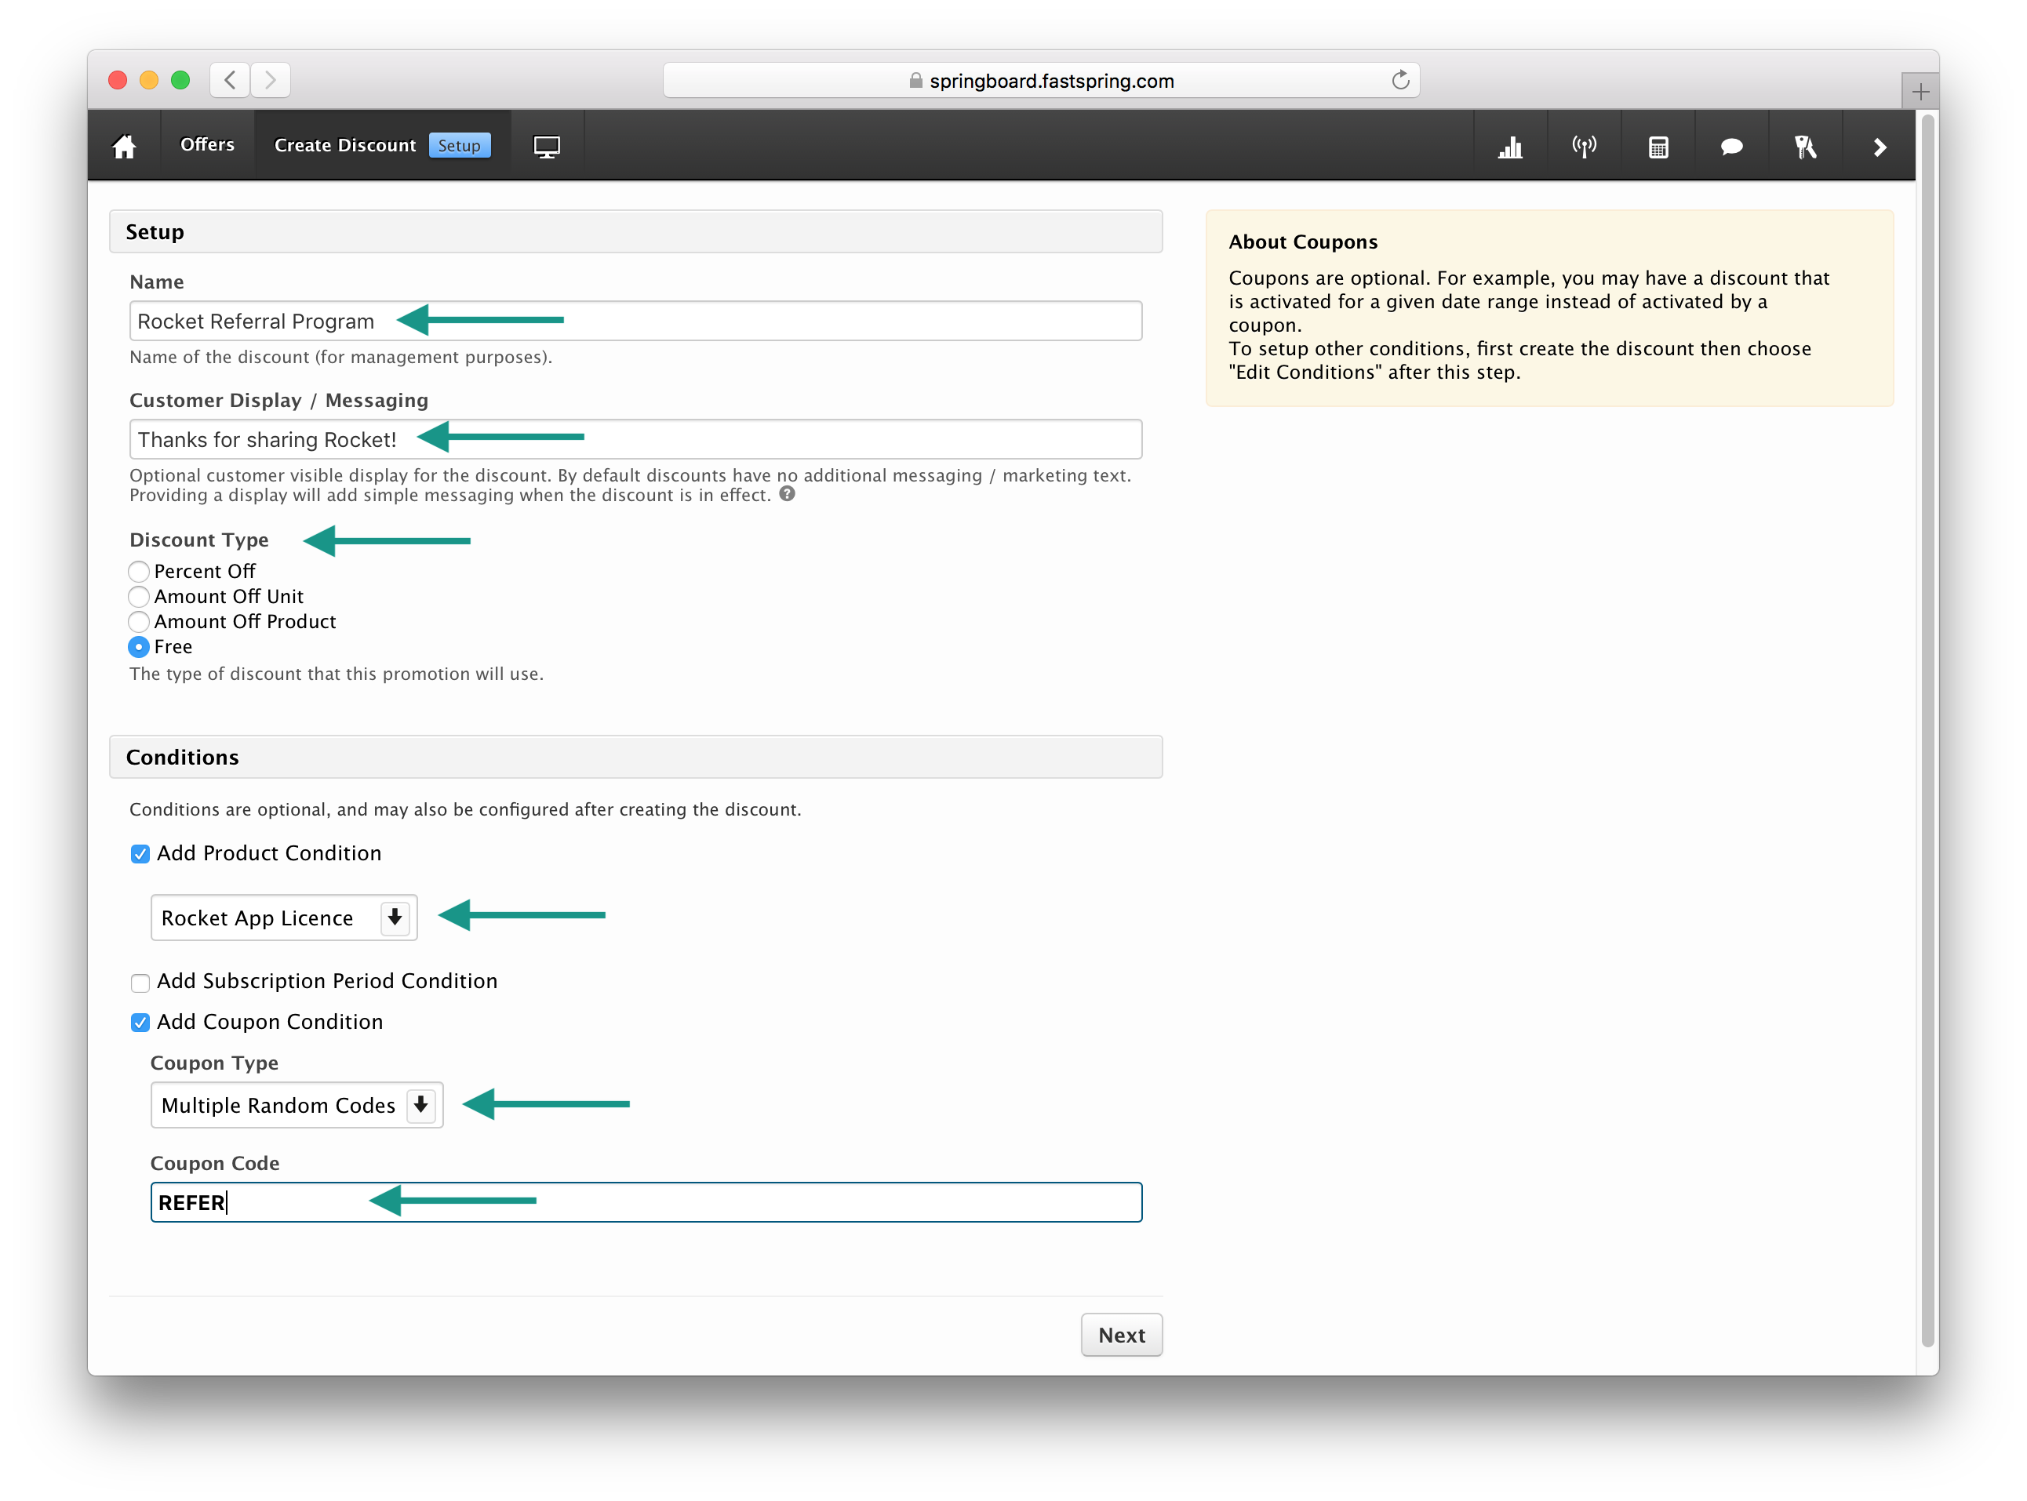Expand the Multiple Random Codes dropdown

point(297,1106)
